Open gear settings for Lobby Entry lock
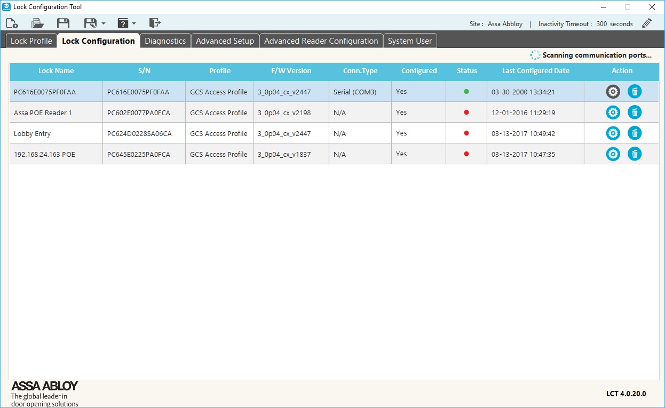 tap(613, 133)
